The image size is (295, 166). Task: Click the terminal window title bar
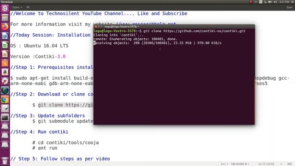pos(174,27)
